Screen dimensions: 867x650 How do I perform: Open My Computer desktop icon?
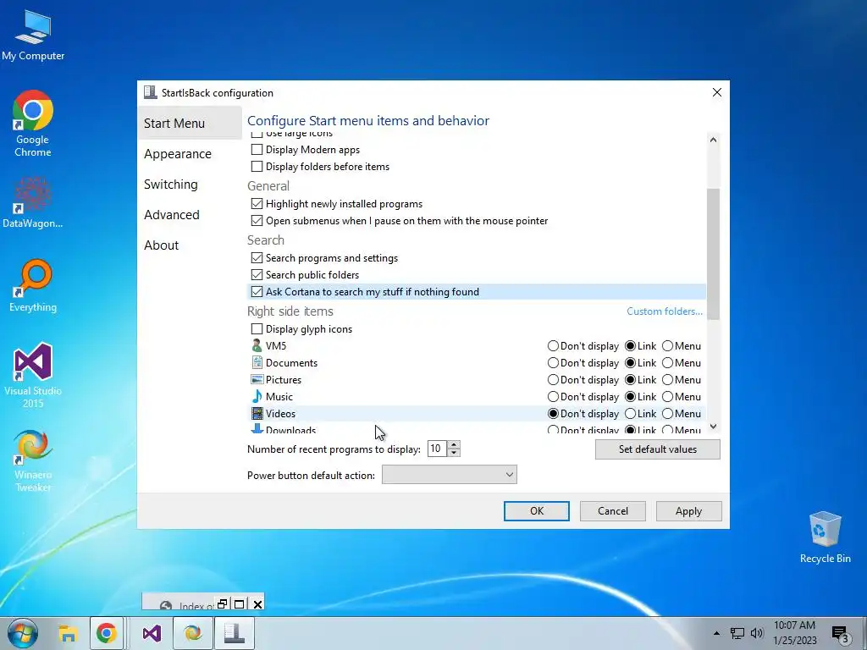(33, 35)
